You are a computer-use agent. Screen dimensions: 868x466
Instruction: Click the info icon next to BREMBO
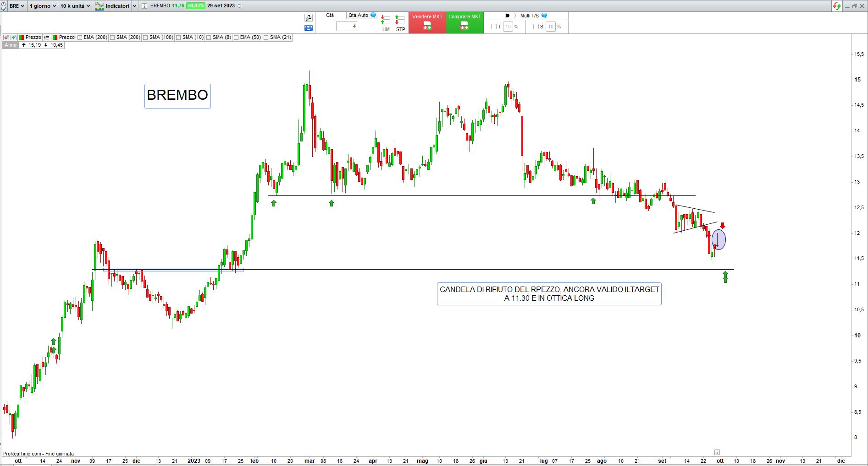[144, 6]
